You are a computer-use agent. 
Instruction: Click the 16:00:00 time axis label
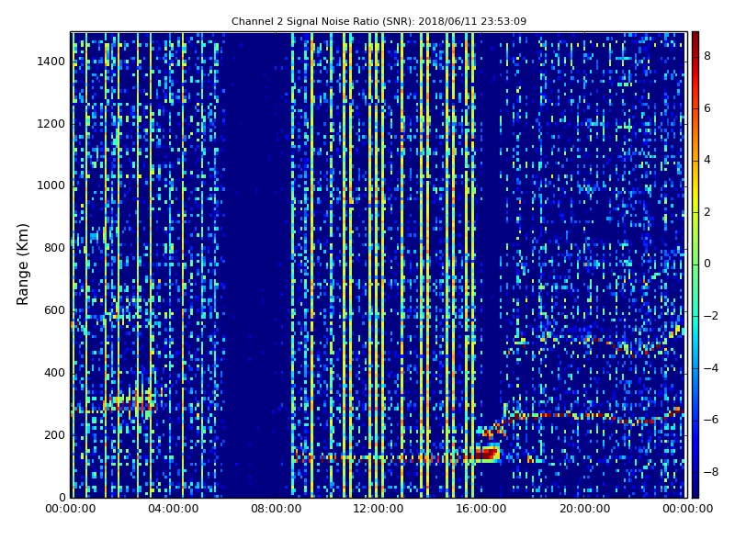(x=481, y=509)
